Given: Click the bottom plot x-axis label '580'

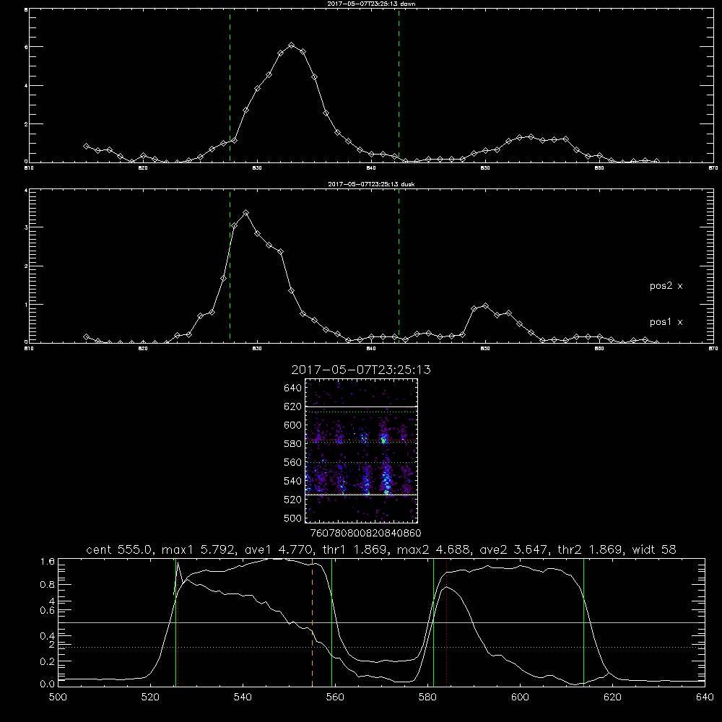Looking at the screenshot, I should tap(427, 697).
